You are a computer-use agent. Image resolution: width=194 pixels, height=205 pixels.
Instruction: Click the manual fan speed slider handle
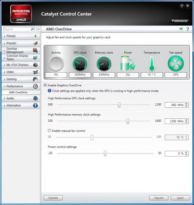click(92, 137)
